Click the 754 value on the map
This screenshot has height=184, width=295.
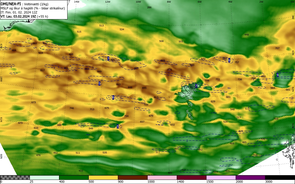[126, 116]
